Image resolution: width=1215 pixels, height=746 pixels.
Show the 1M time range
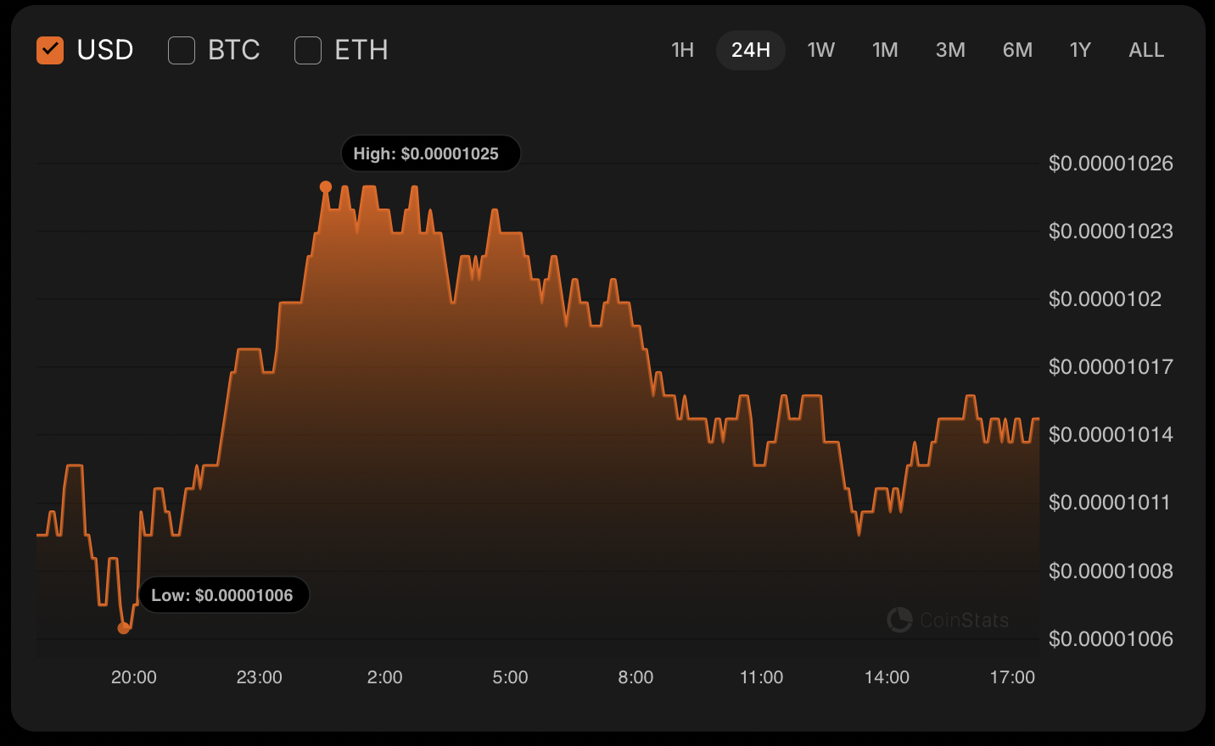(885, 50)
